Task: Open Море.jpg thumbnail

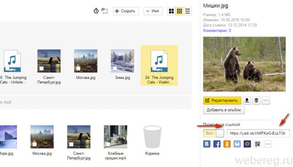Action: point(8,137)
